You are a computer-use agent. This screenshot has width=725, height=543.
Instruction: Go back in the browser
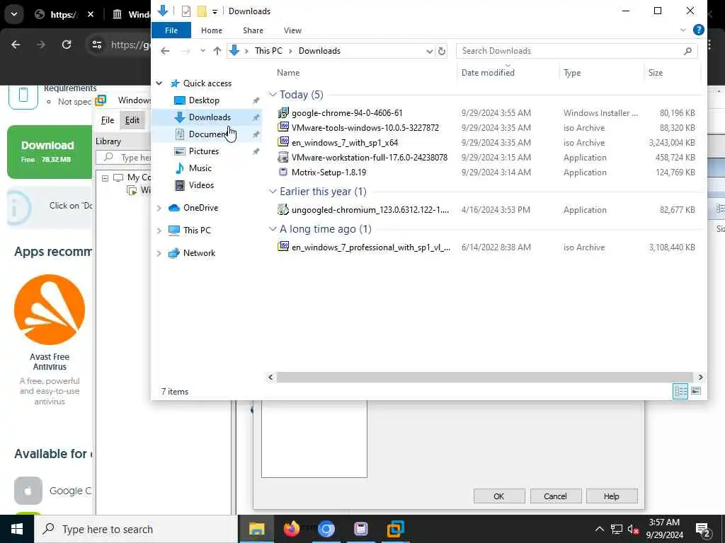(x=16, y=45)
